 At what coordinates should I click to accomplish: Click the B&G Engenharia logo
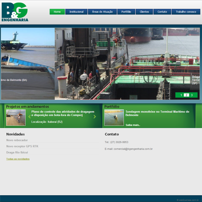[x=15, y=12]
